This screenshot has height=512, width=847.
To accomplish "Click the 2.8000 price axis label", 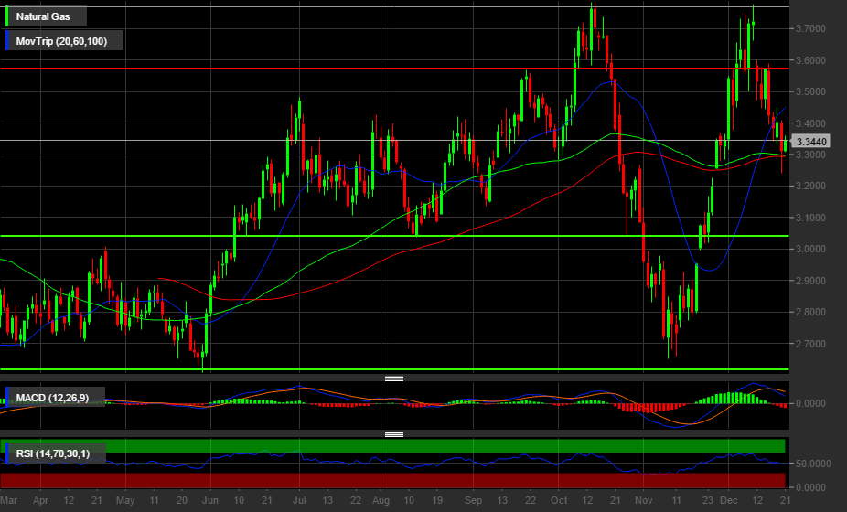I will [x=810, y=312].
